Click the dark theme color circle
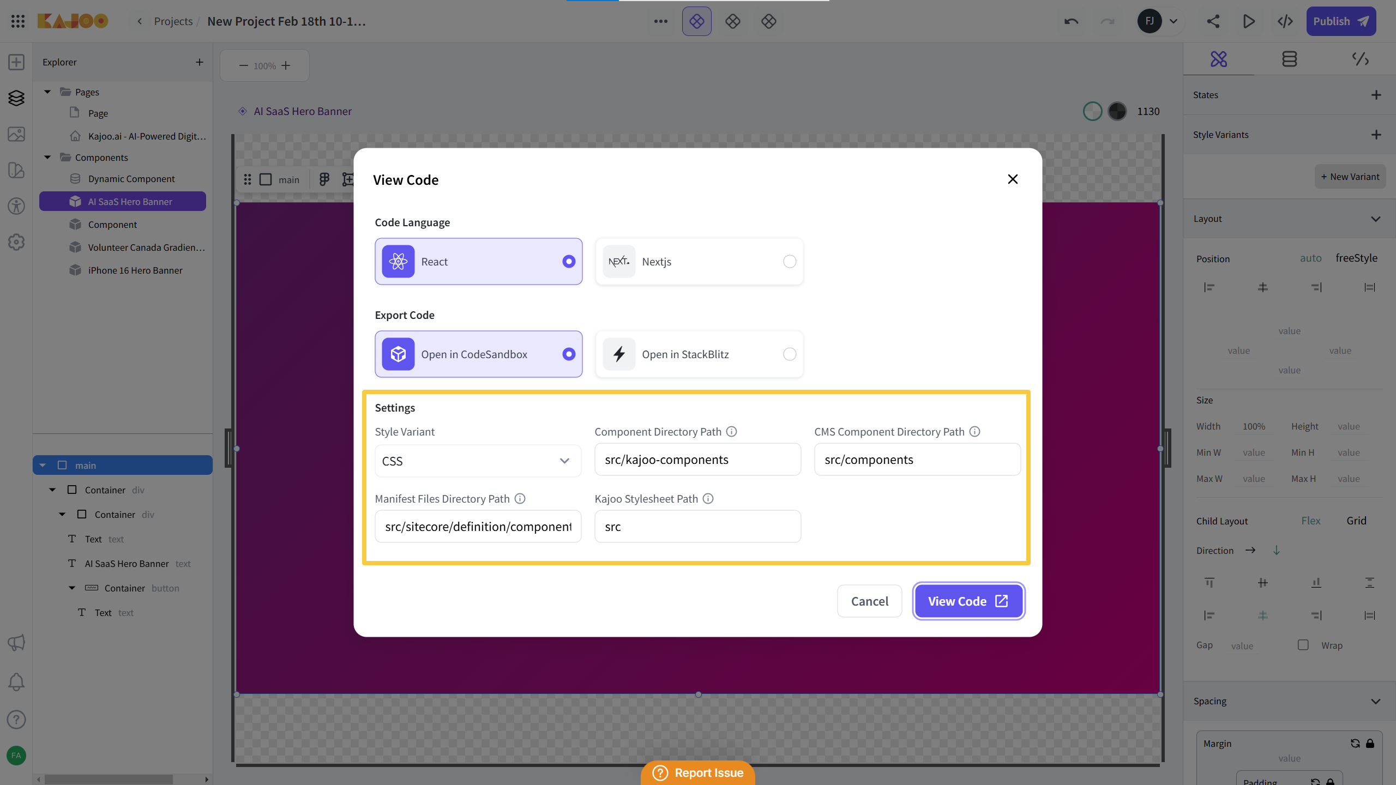Screen dimensions: 1396x785 1117,111
